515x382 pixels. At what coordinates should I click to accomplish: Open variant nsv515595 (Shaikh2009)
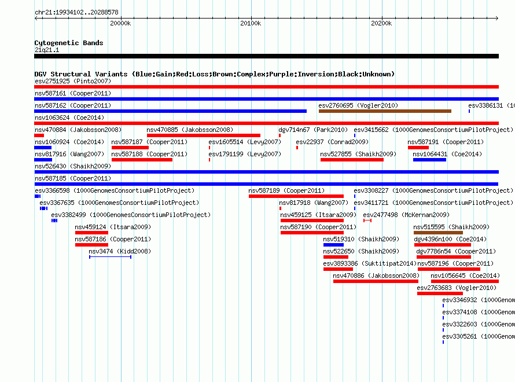tap(451, 227)
